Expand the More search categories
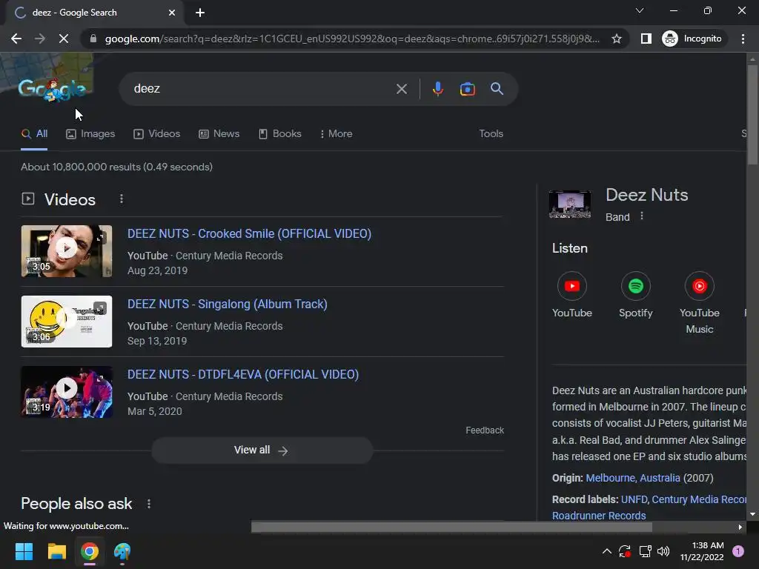Viewport: 759px width, 569px height. [x=336, y=134]
